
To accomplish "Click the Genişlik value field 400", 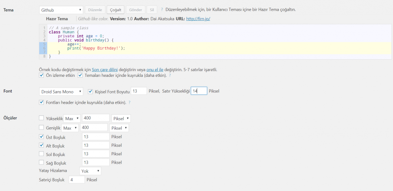I will 94,127.
